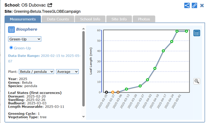207x123 pixels.
Task: Open the Photos tab
Action: click(x=144, y=19)
